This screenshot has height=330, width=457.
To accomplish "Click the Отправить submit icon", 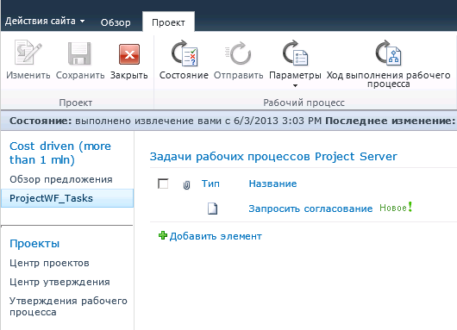I will coord(238,53).
